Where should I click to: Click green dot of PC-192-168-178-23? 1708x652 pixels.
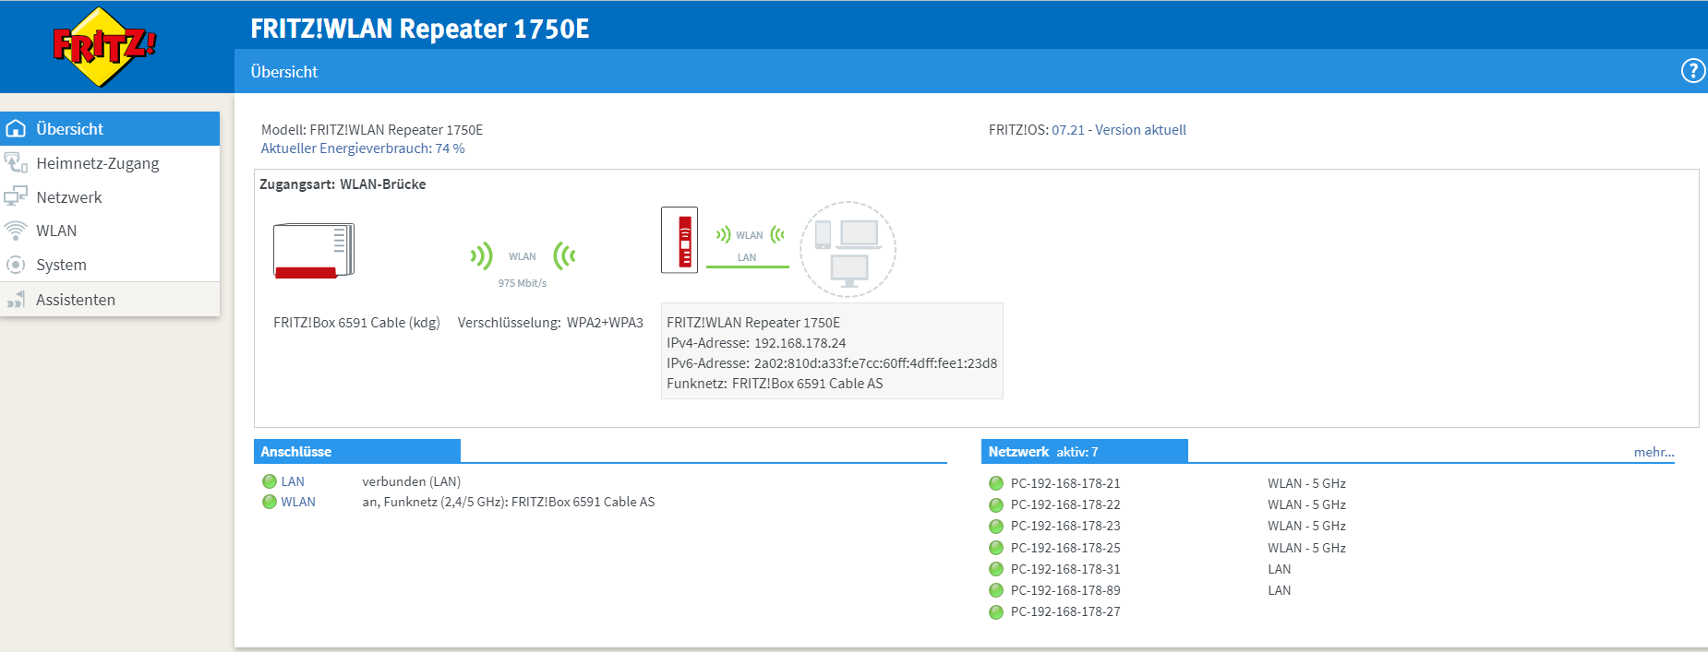(x=996, y=526)
